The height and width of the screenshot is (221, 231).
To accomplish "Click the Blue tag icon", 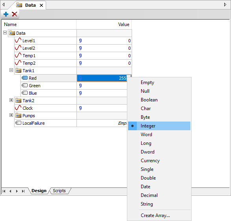I will click(24, 93).
